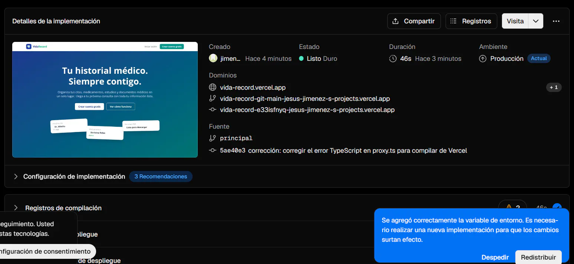Image resolution: width=574 pixels, height=264 pixels.
Task: Click the 46s duration value
Action: pyautogui.click(x=406, y=59)
